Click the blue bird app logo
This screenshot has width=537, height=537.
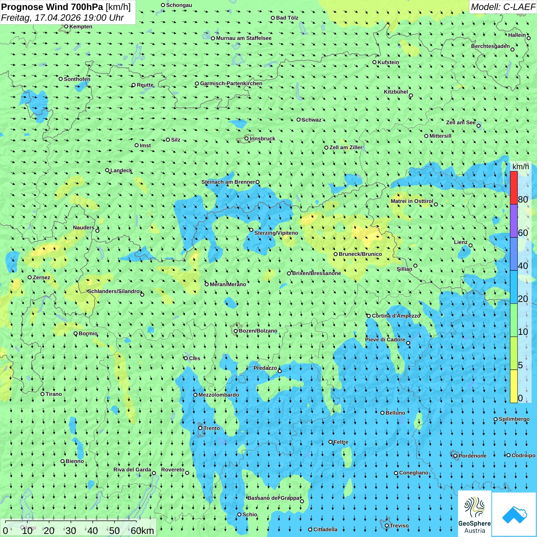click(x=514, y=514)
